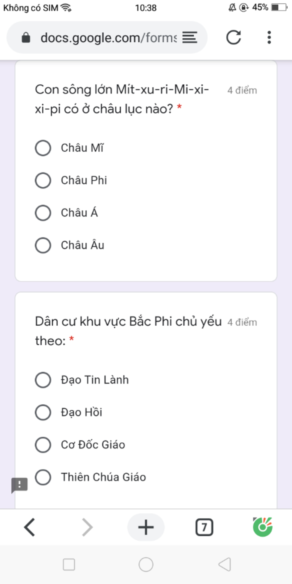Tap the reload page icon
The width and height of the screenshot is (292, 584).
[234, 37]
